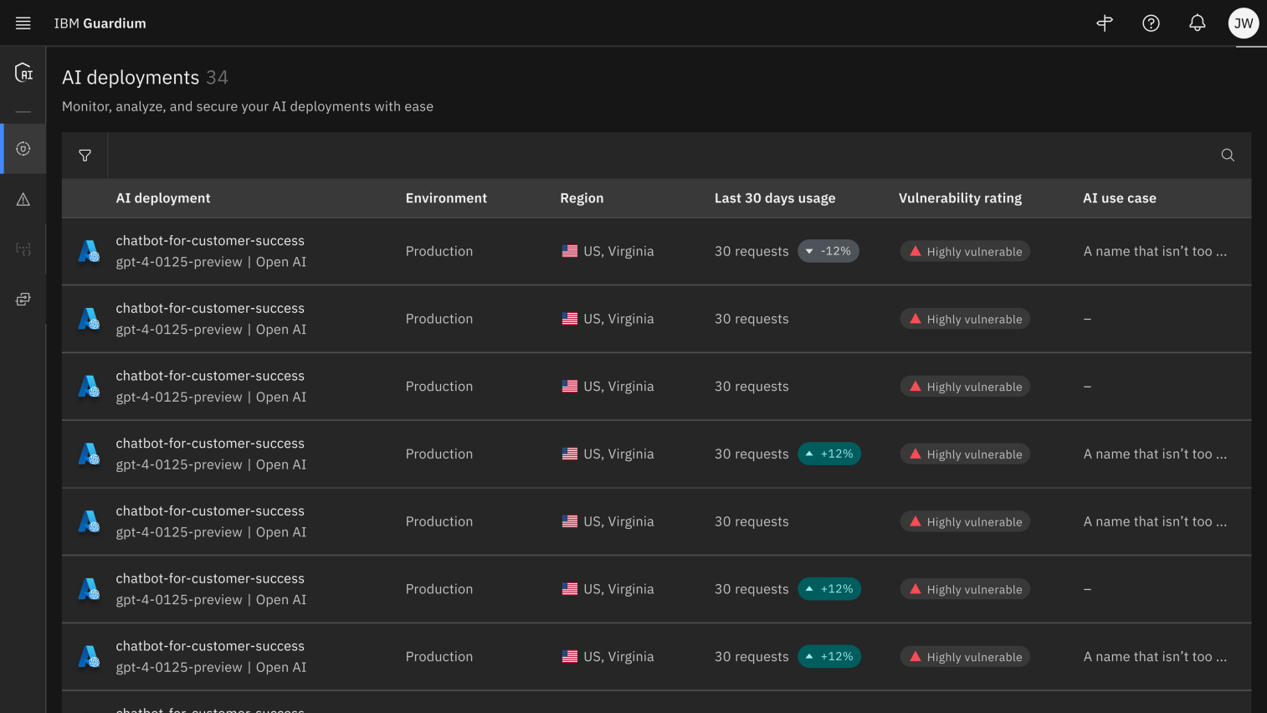
Task: Open the bottom chat-style sidebar icon
Action: click(x=23, y=300)
